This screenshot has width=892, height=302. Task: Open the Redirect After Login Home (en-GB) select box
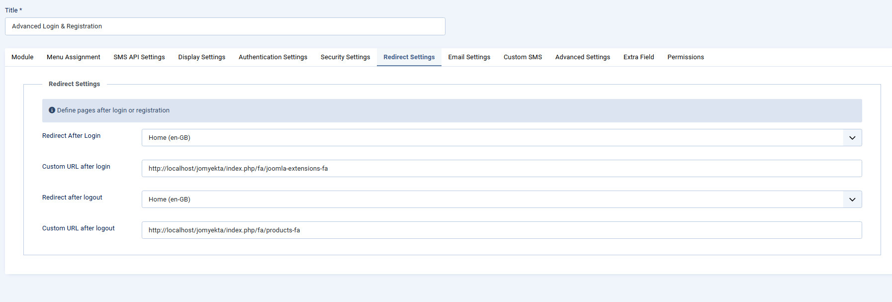(x=492, y=138)
